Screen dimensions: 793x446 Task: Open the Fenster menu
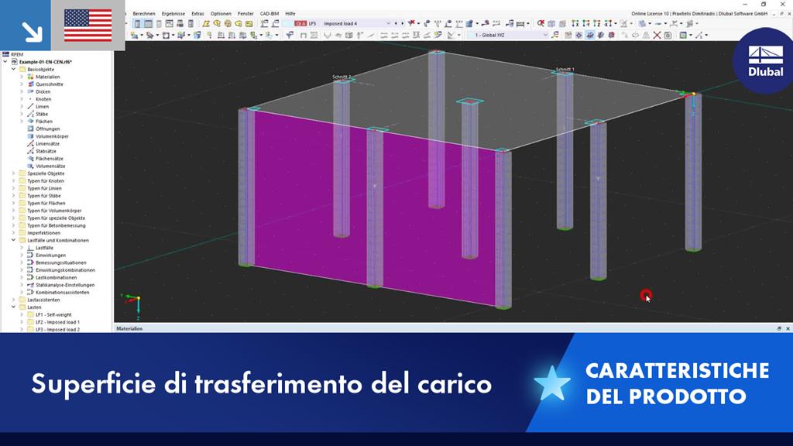(x=245, y=14)
